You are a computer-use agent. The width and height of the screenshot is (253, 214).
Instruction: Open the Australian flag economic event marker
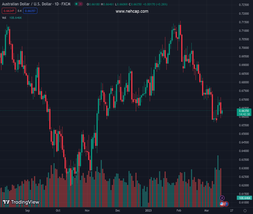coord(226,204)
